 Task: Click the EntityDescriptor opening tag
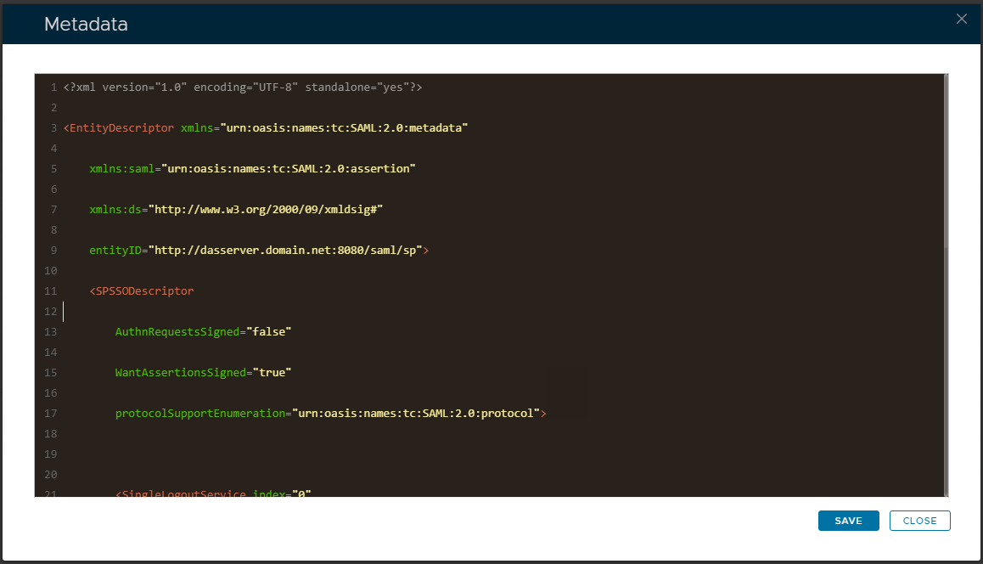click(x=121, y=128)
